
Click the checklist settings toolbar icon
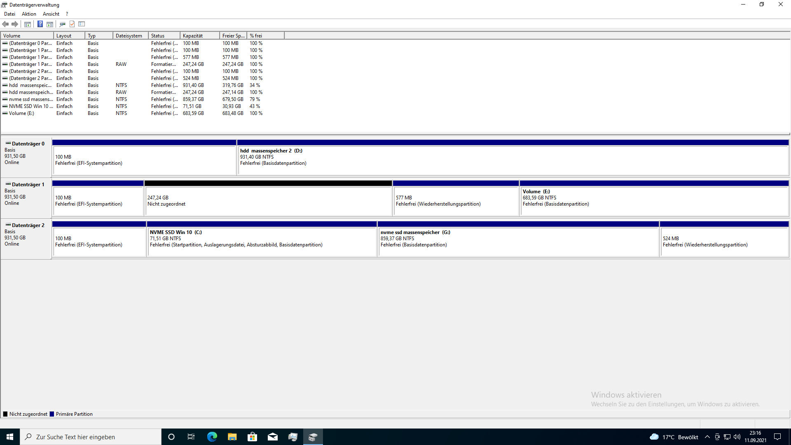[x=82, y=24]
